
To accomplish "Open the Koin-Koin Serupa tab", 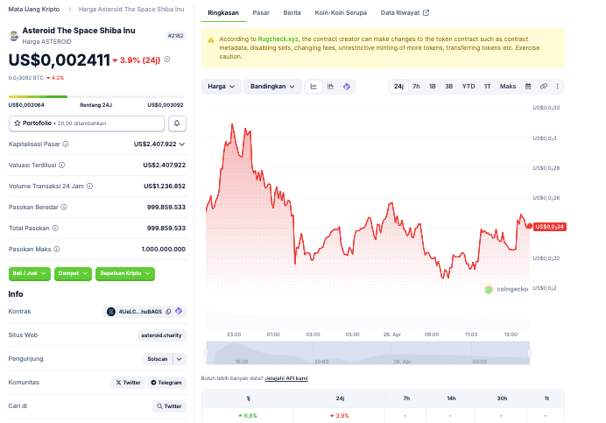I will (x=341, y=13).
